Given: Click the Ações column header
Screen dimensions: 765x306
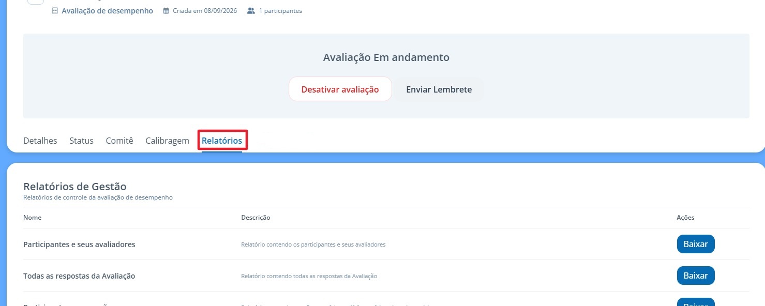Looking at the screenshot, I should 685,218.
